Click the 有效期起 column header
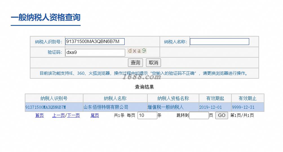Screen dimensions: 283x152 tap(215, 98)
